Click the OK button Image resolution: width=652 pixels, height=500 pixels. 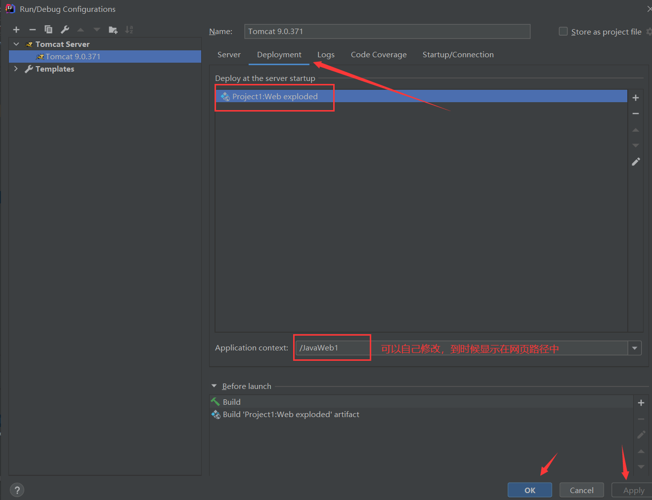pyautogui.click(x=530, y=490)
